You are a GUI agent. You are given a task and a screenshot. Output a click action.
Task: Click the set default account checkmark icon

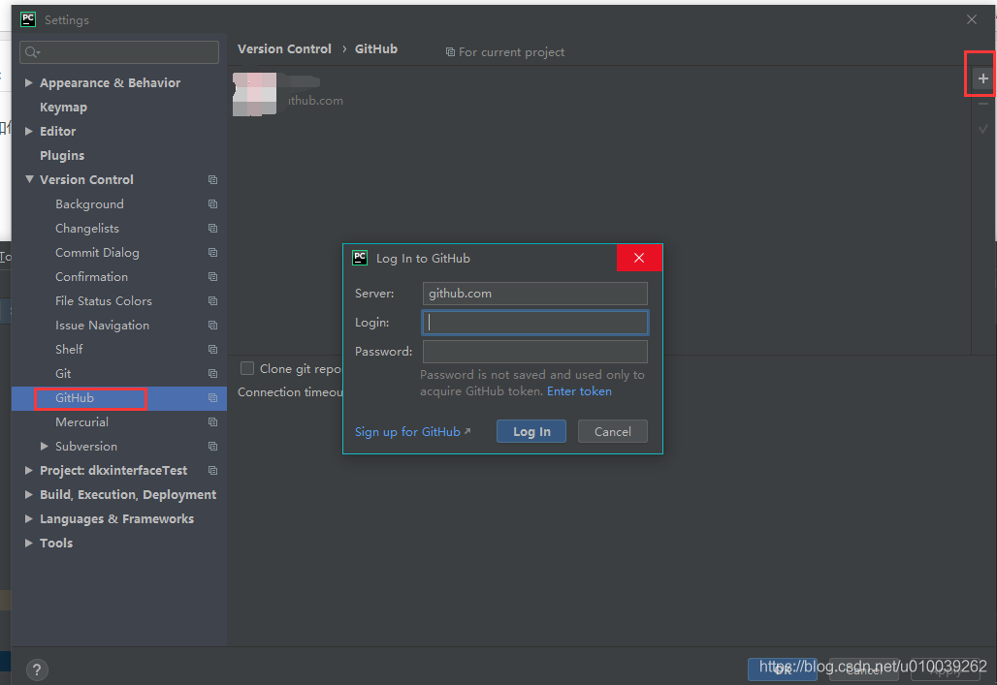(981, 128)
